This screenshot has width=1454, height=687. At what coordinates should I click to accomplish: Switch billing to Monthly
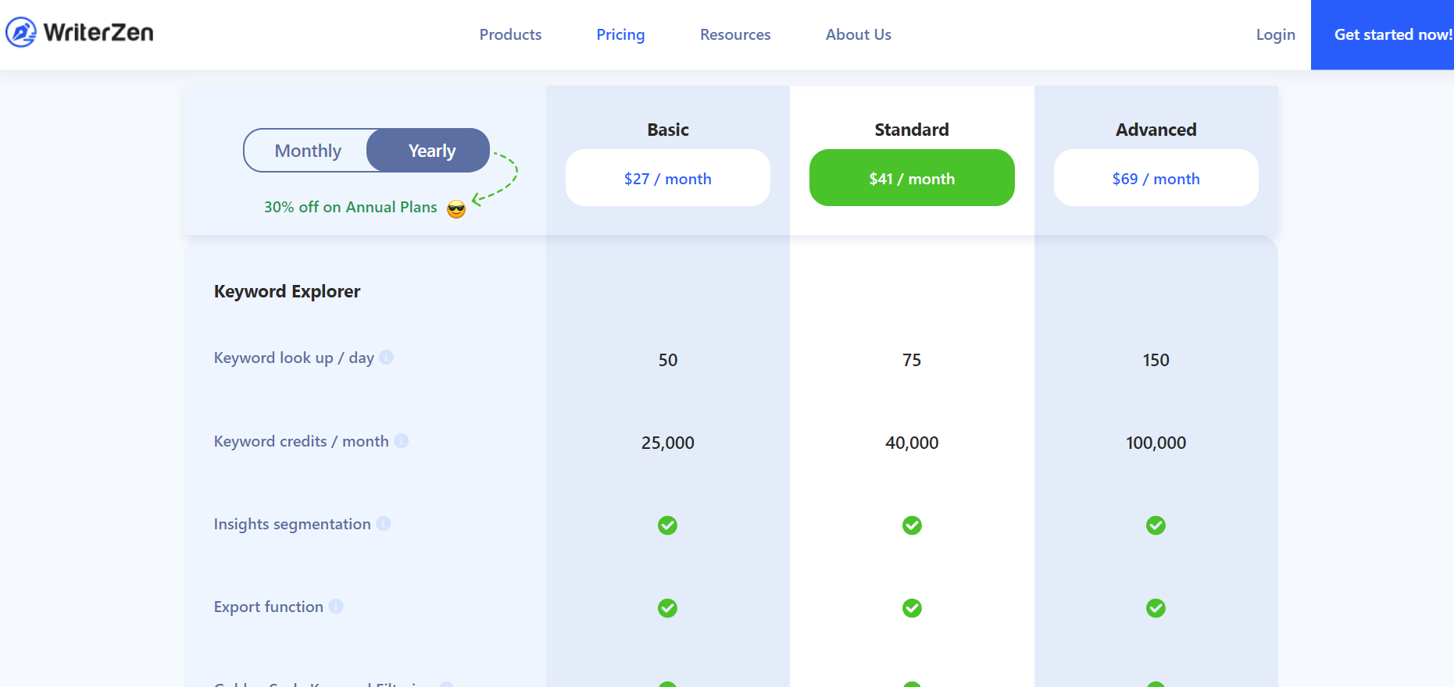[x=308, y=151]
